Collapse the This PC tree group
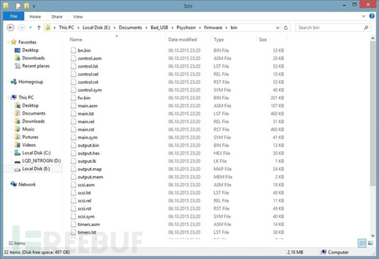The image size is (379, 259). (8, 98)
